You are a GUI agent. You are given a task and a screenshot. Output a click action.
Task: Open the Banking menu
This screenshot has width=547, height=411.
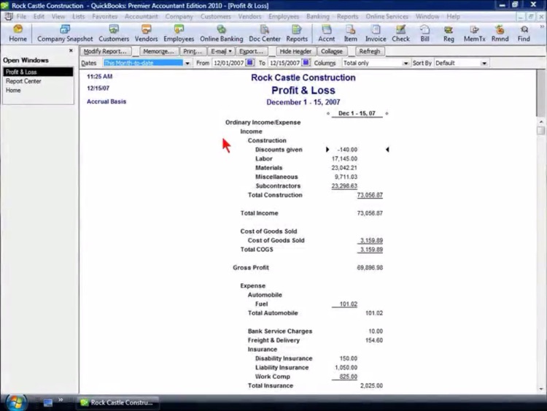318,16
